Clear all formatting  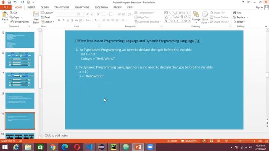98,14
